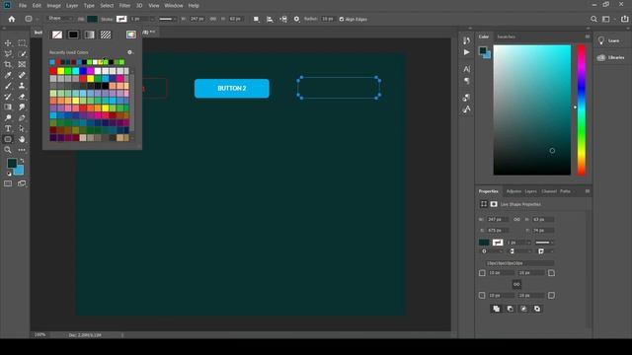Screen dimensions: 632x355
Task: Set fill type to Pattern
Action: tap(106, 35)
